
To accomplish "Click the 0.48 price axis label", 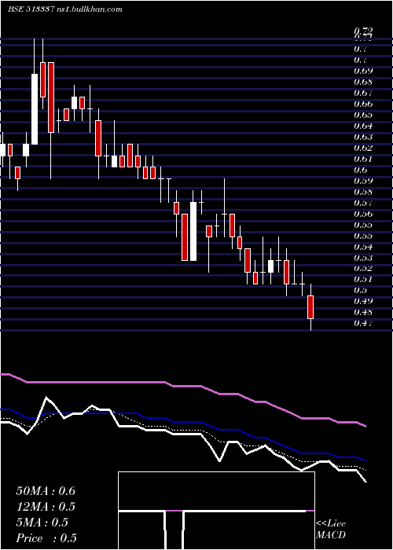I will tap(363, 312).
